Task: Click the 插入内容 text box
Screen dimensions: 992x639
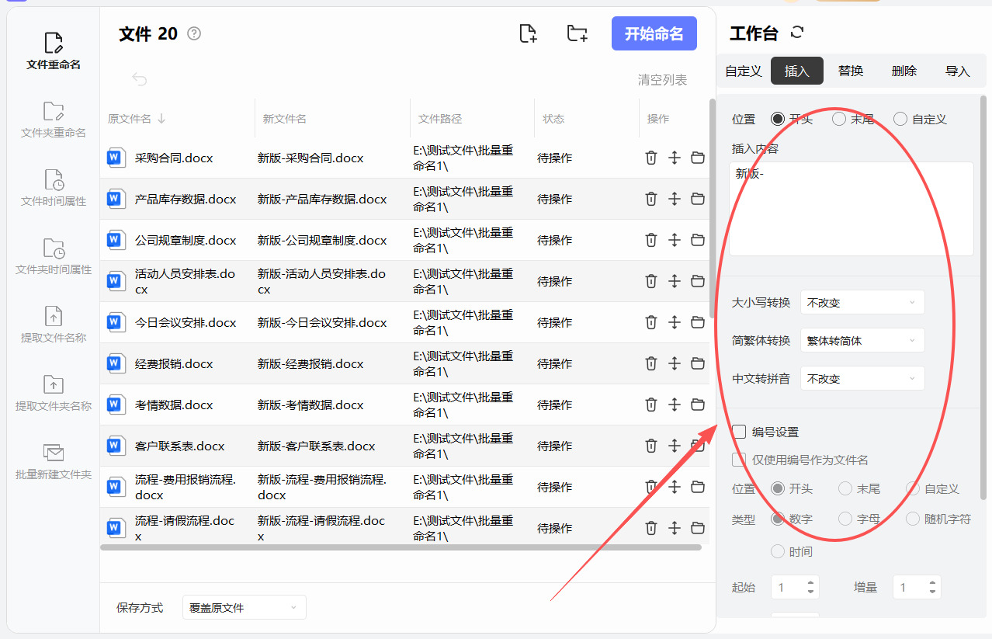Action: (851, 208)
